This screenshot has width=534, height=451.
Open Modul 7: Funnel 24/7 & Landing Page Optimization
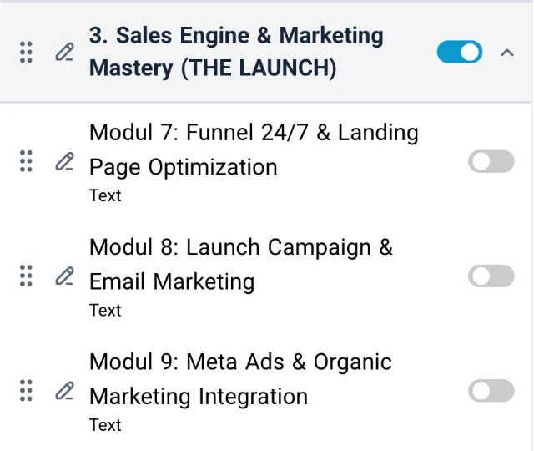pos(254,149)
